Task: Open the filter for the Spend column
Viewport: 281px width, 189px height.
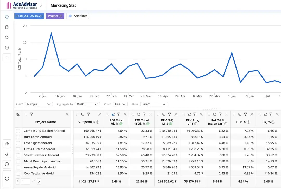Action: (x=88, y=114)
